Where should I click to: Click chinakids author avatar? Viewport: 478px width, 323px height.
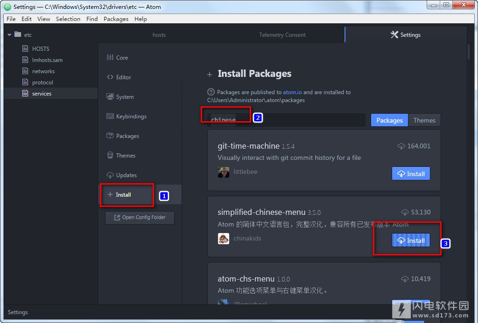pyautogui.click(x=224, y=239)
